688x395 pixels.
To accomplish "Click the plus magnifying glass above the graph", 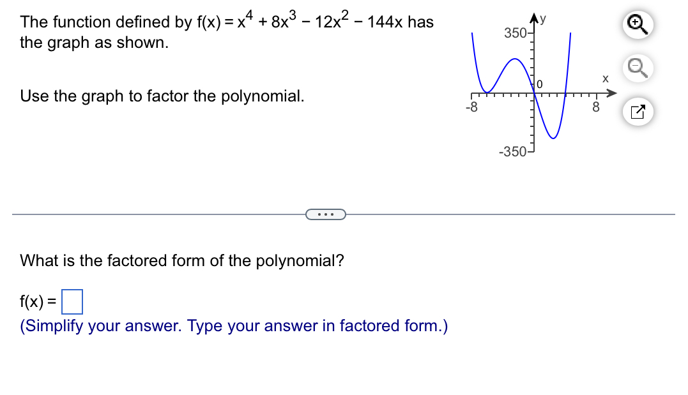I will click(637, 24).
